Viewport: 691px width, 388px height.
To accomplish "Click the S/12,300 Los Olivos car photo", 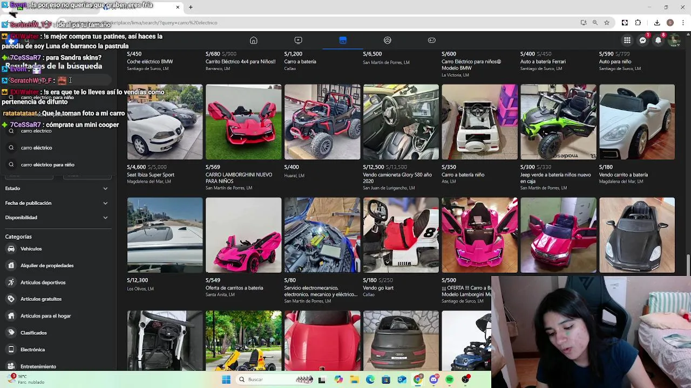I will tap(165, 235).
